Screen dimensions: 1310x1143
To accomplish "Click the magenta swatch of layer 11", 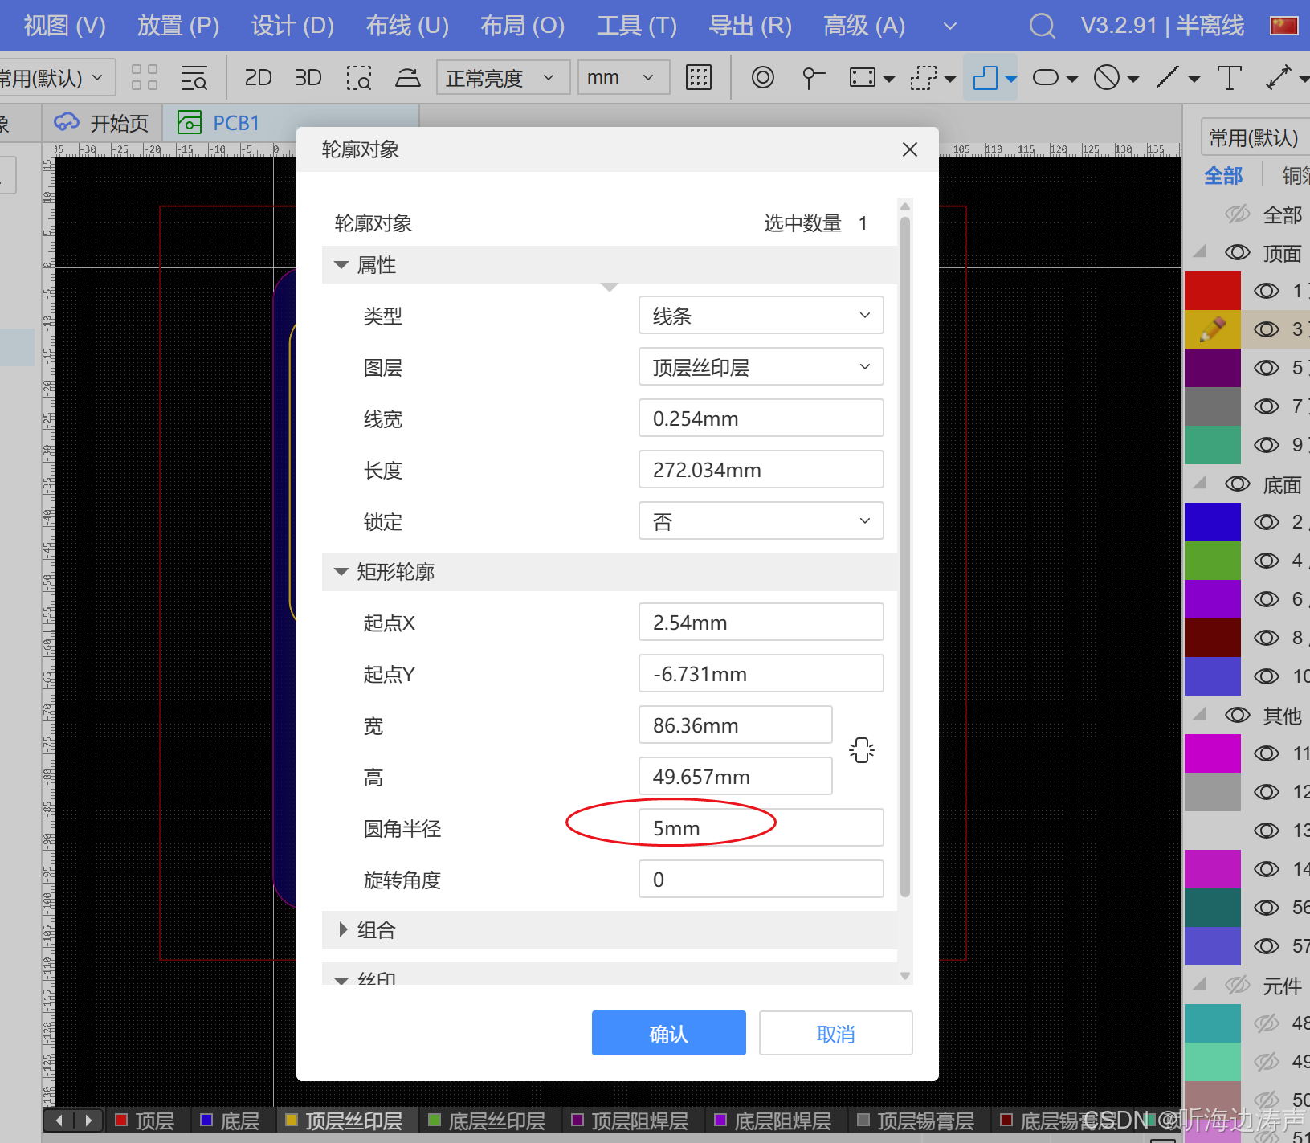I will coord(1213,753).
